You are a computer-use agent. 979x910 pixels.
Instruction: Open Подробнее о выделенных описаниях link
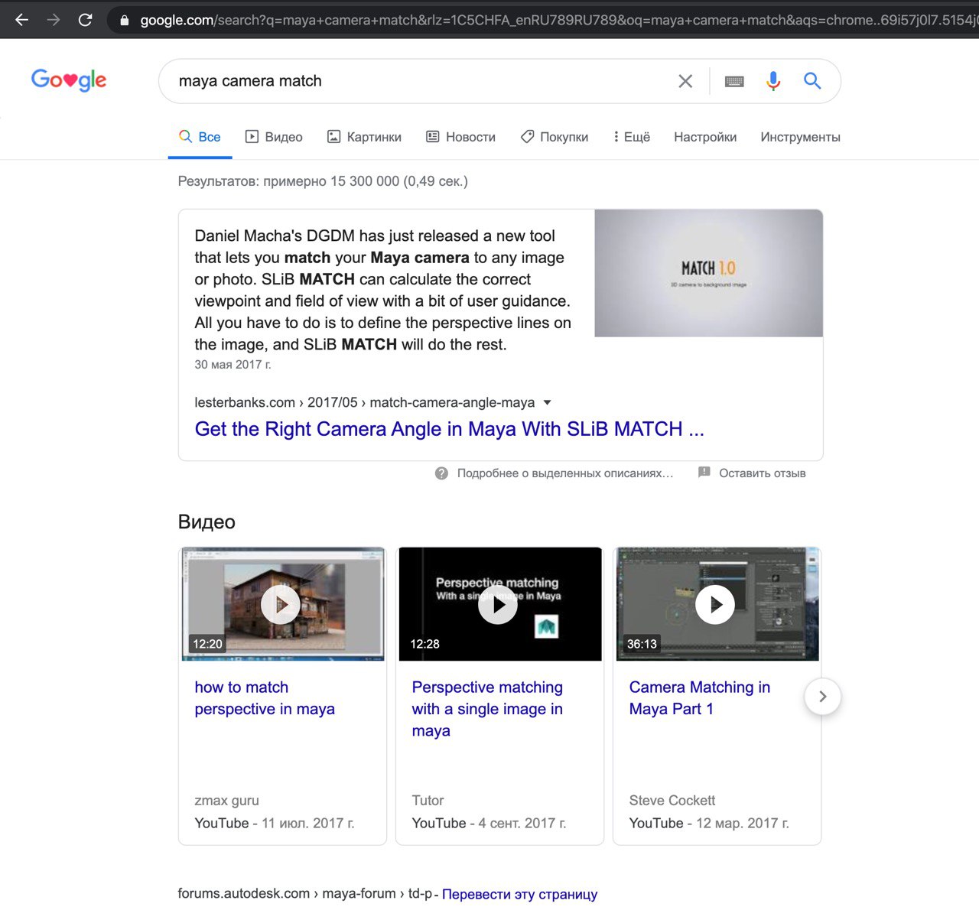[565, 473]
